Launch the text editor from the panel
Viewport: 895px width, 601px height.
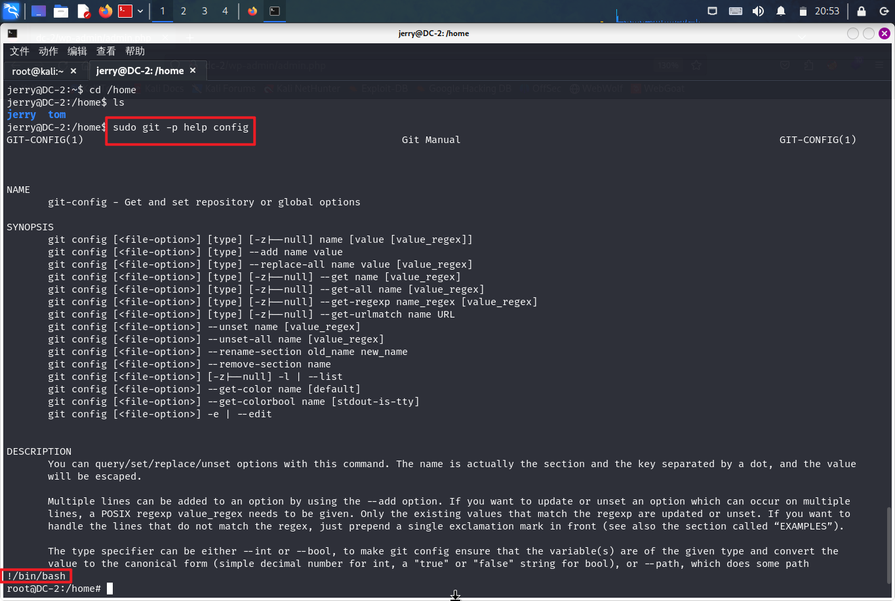tap(83, 11)
